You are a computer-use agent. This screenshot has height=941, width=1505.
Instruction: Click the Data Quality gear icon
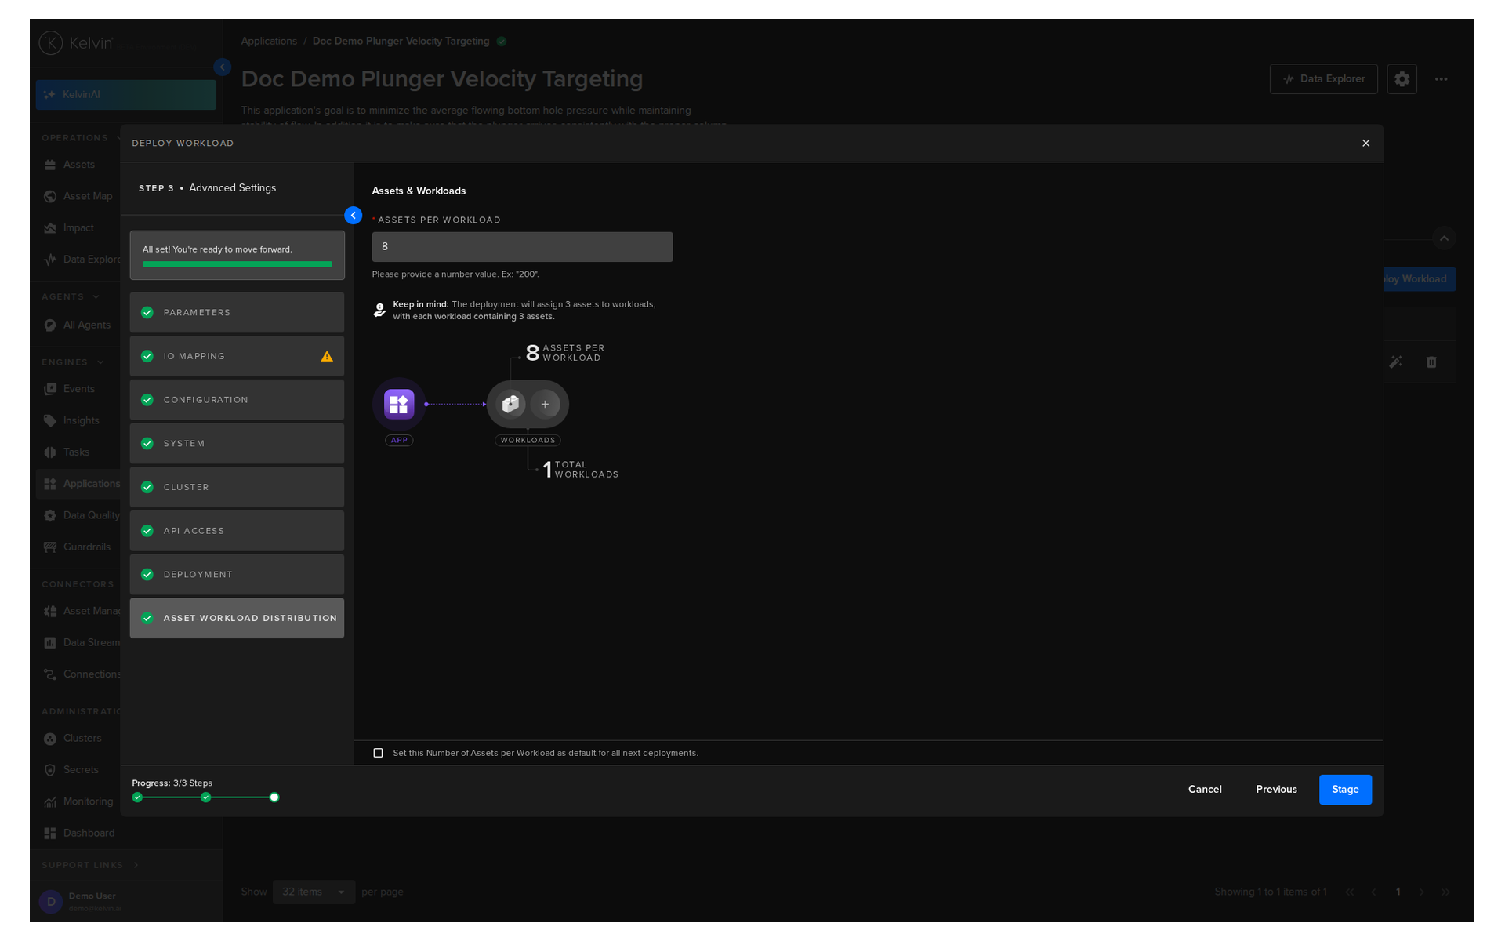click(50, 515)
